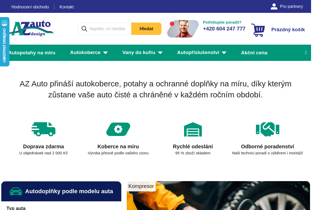The height and width of the screenshot is (210, 315).
Task: Open the shopping cart icon
Action: [x=258, y=30]
